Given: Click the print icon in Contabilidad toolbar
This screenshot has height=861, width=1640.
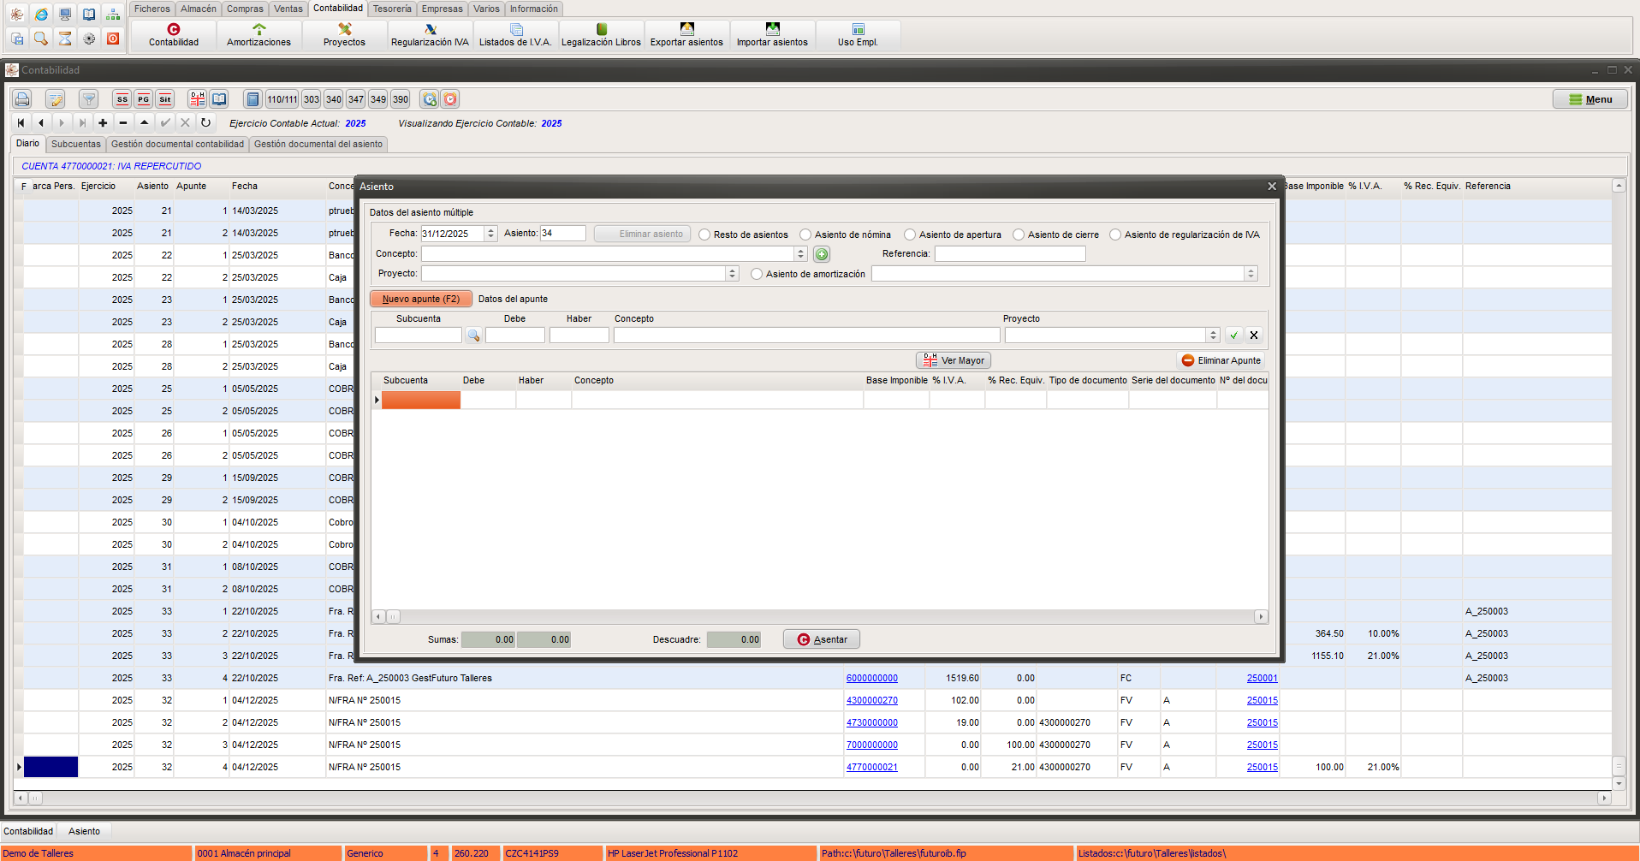Looking at the screenshot, I should click(22, 99).
